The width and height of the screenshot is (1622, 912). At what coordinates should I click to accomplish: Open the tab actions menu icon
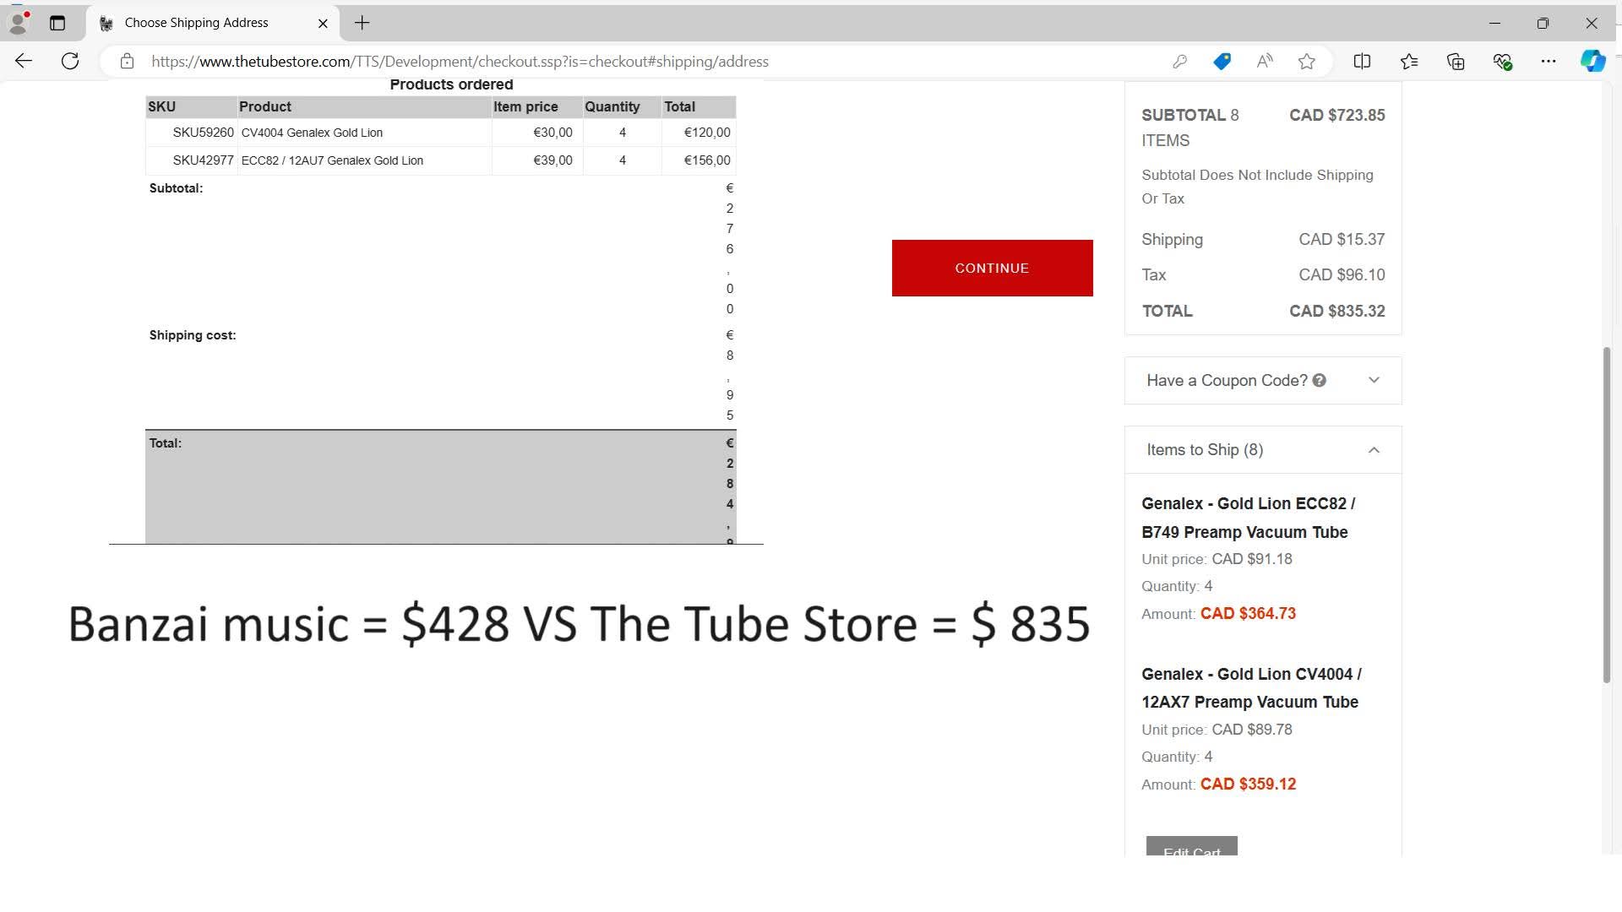click(57, 23)
